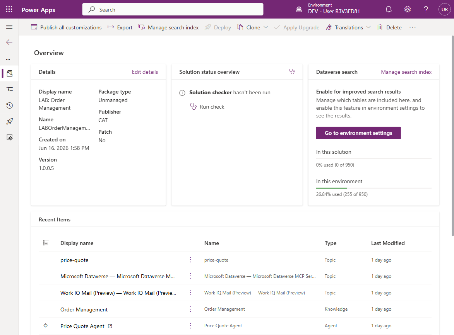The width and height of the screenshot is (454, 335).
Task: Click the Recent Items column list icon
Action: [x=46, y=243]
